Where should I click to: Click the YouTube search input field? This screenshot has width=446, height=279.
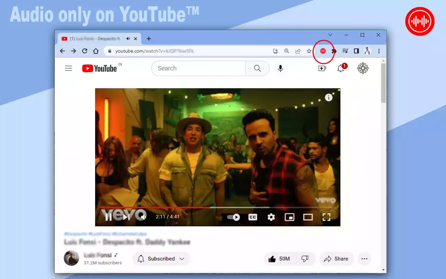click(x=199, y=68)
